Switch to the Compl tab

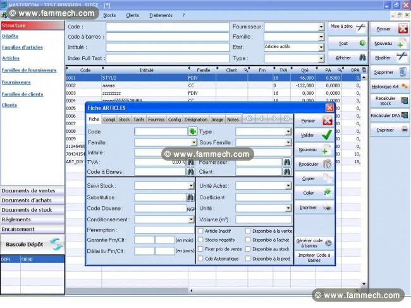click(109, 120)
